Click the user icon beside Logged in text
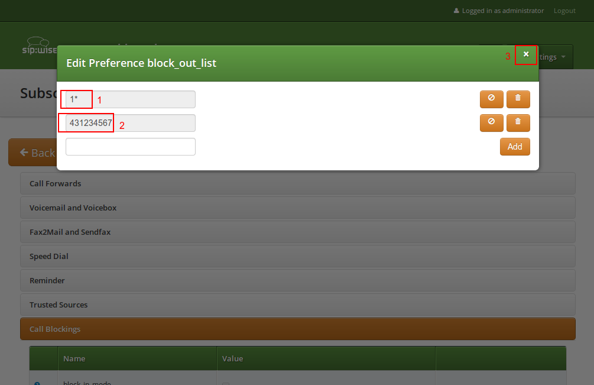Image resolution: width=594 pixels, height=385 pixels. click(456, 11)
